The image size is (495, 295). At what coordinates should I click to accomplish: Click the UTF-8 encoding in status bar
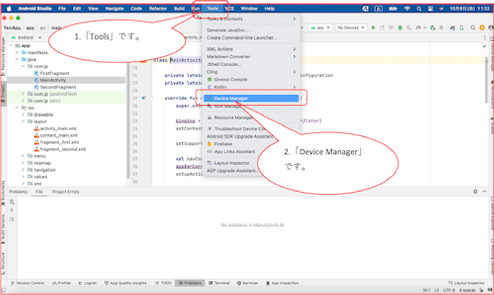449,290
